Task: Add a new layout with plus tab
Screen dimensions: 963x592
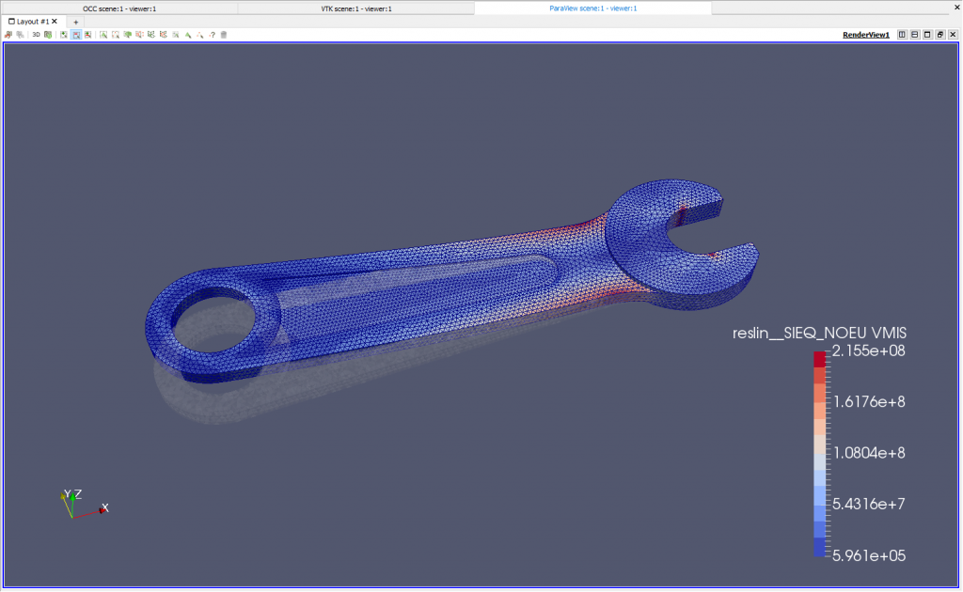Action: coord(75,23)
